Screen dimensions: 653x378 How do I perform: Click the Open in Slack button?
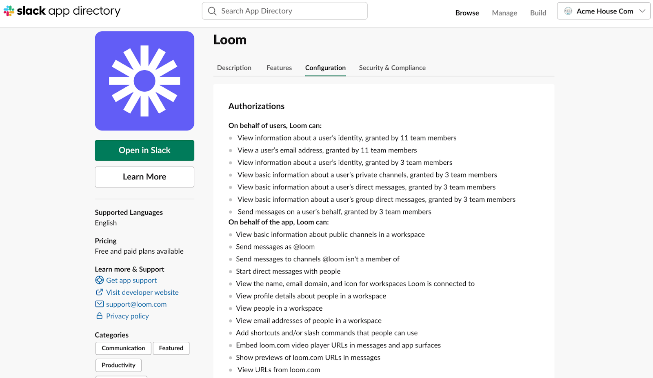click(144, 150)
